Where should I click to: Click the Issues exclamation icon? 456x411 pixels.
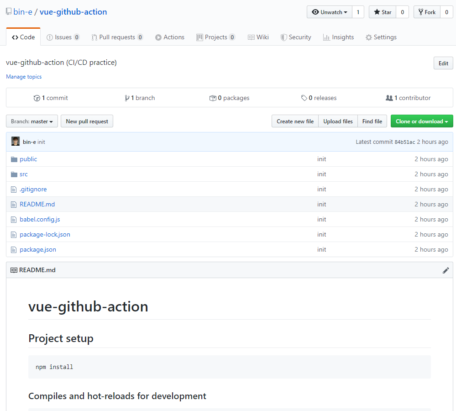point(50,37)
